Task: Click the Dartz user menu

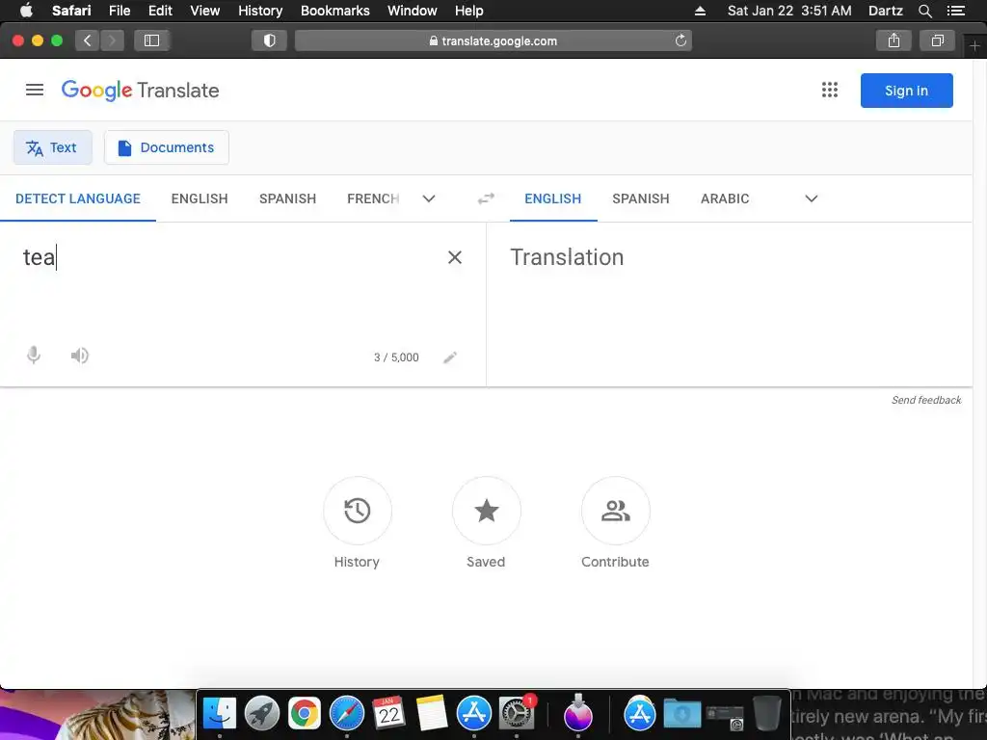Action: [x=885, y=11]
